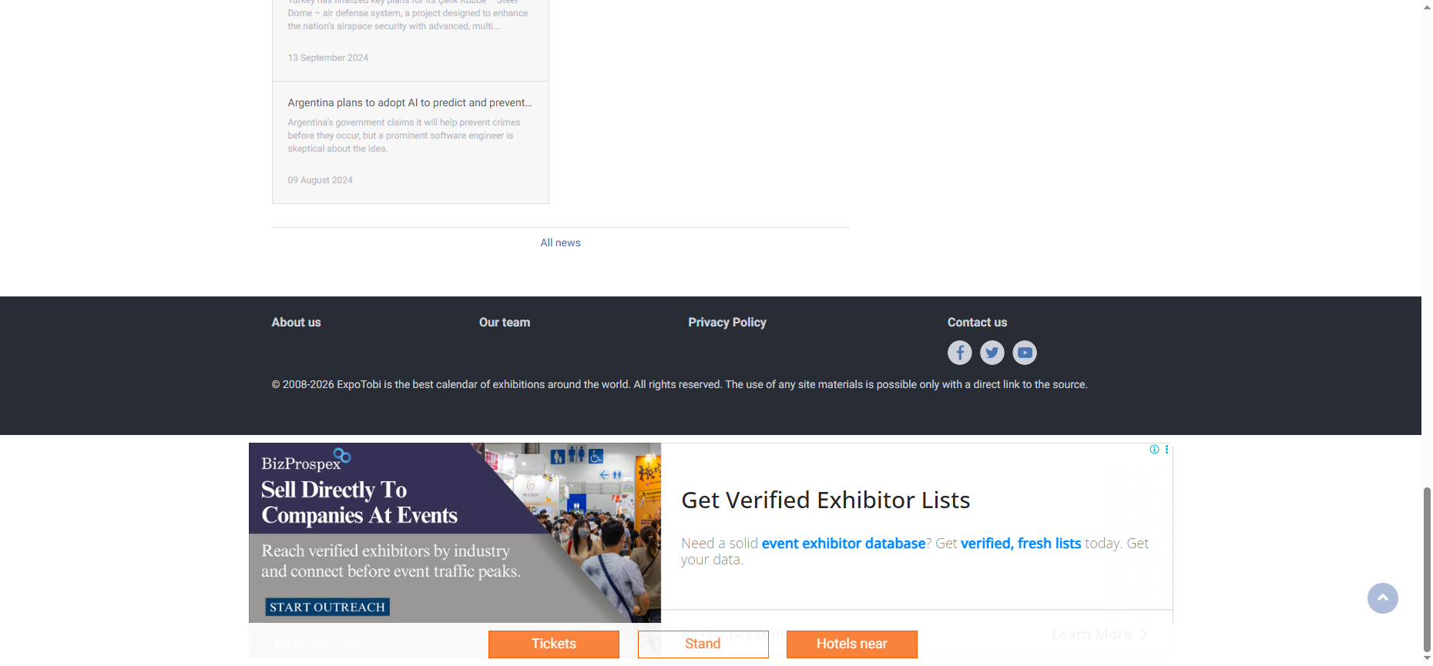This screenshot has height=666, width=1433.
Task: Open the YouTube social icon
Action: click(1025, 353)
